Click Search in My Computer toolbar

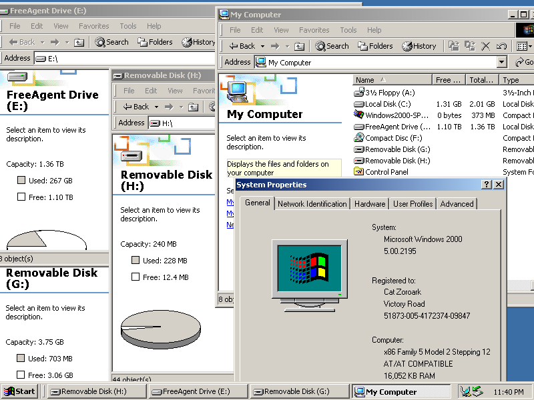click(332, 46)
